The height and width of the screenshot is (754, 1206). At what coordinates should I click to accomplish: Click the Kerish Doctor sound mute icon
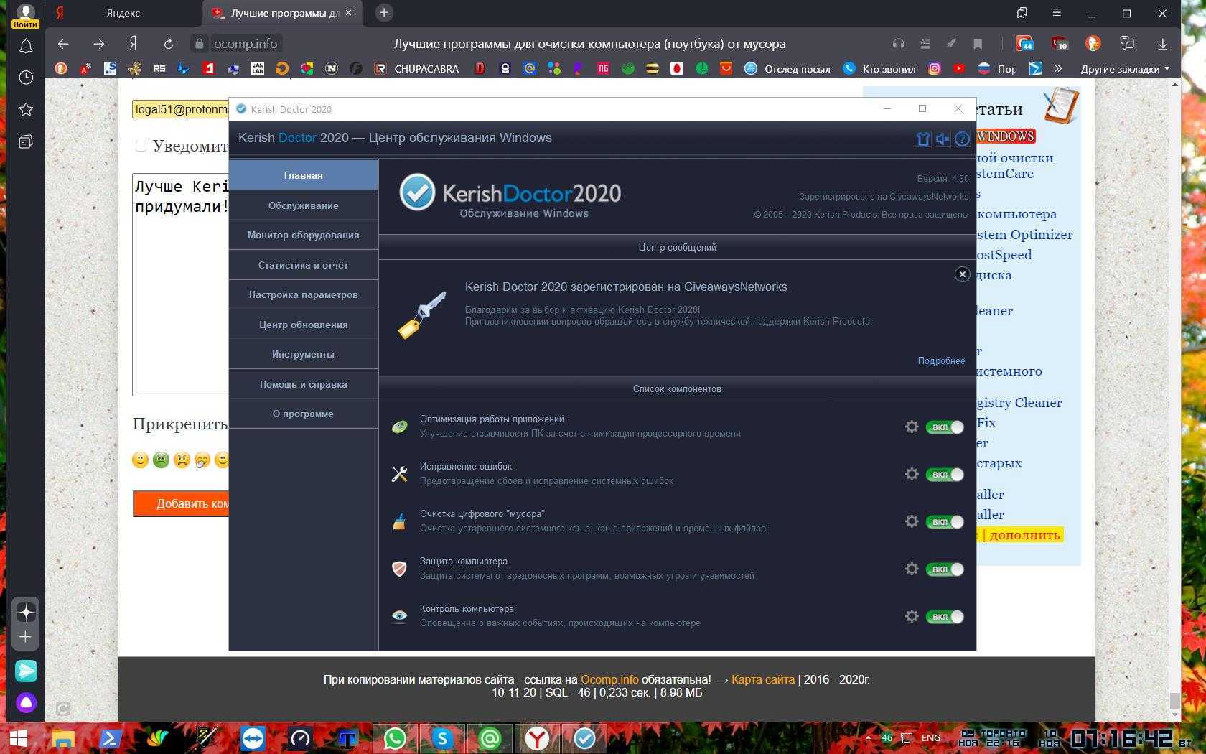[x=943, y=139]
